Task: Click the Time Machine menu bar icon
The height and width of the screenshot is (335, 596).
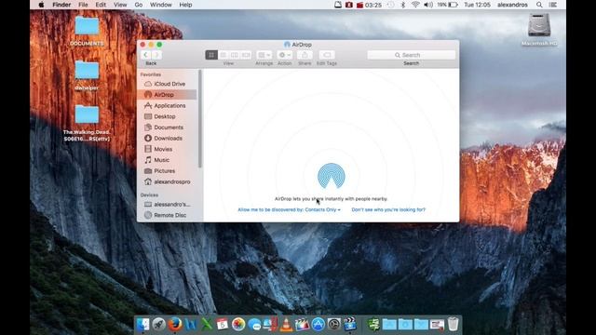Action: point(391,5)
